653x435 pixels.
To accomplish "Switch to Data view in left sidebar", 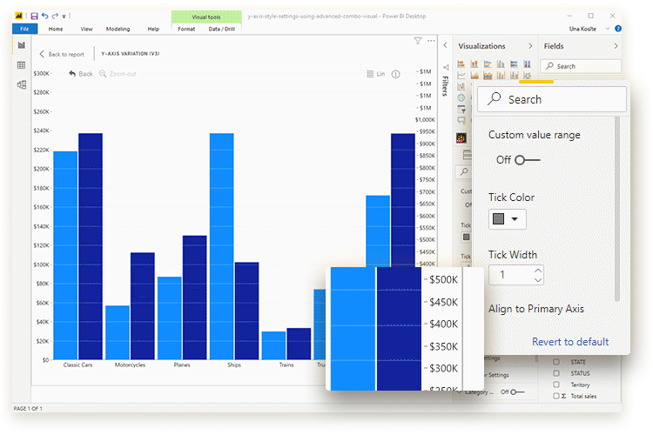I will point(21,65).
